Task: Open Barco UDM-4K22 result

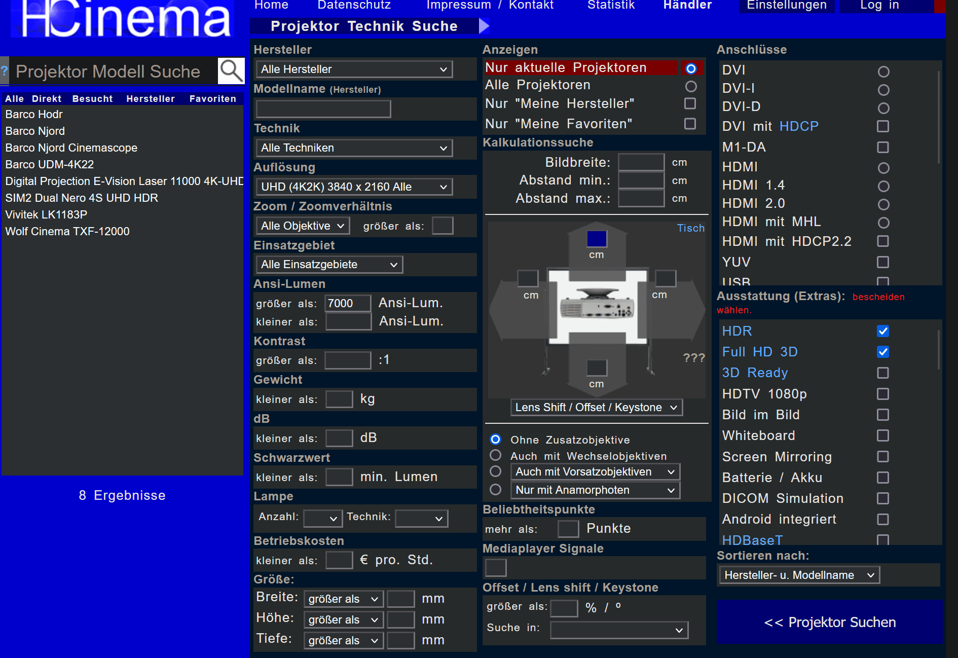Action: [x=50, y=165]
